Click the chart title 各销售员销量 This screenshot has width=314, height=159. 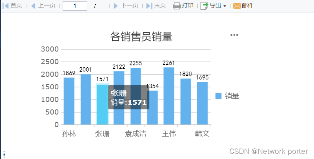(141, 37)
